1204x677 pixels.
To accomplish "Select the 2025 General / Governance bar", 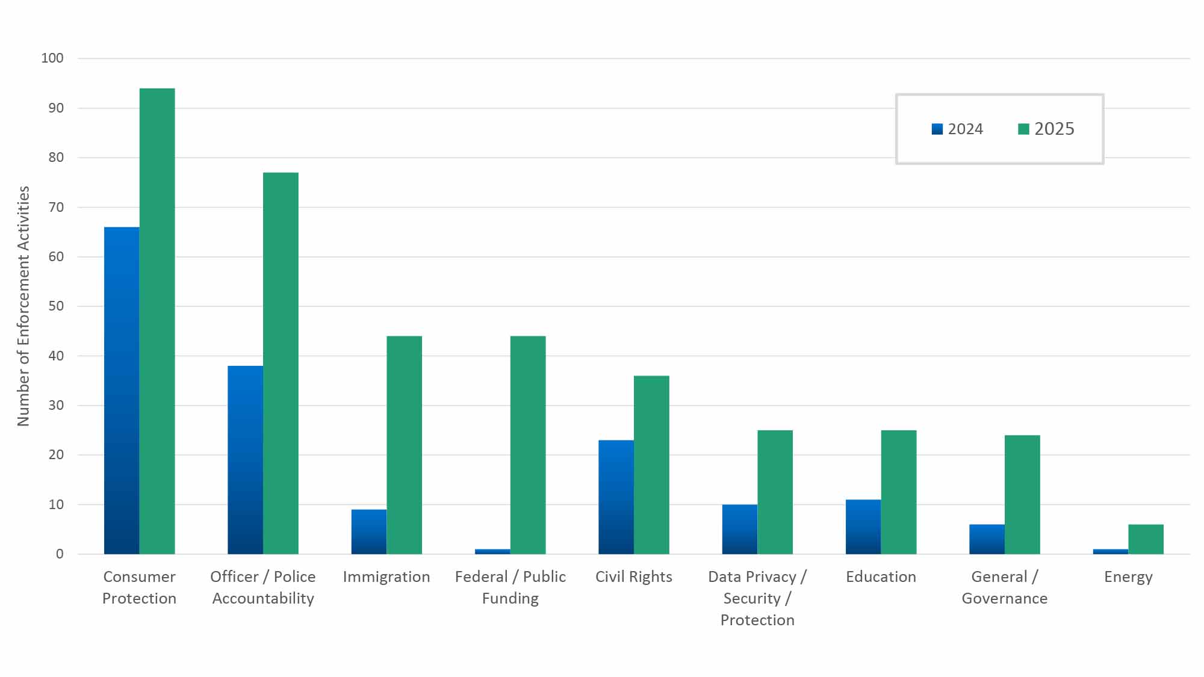I will tap(1022, 494).
